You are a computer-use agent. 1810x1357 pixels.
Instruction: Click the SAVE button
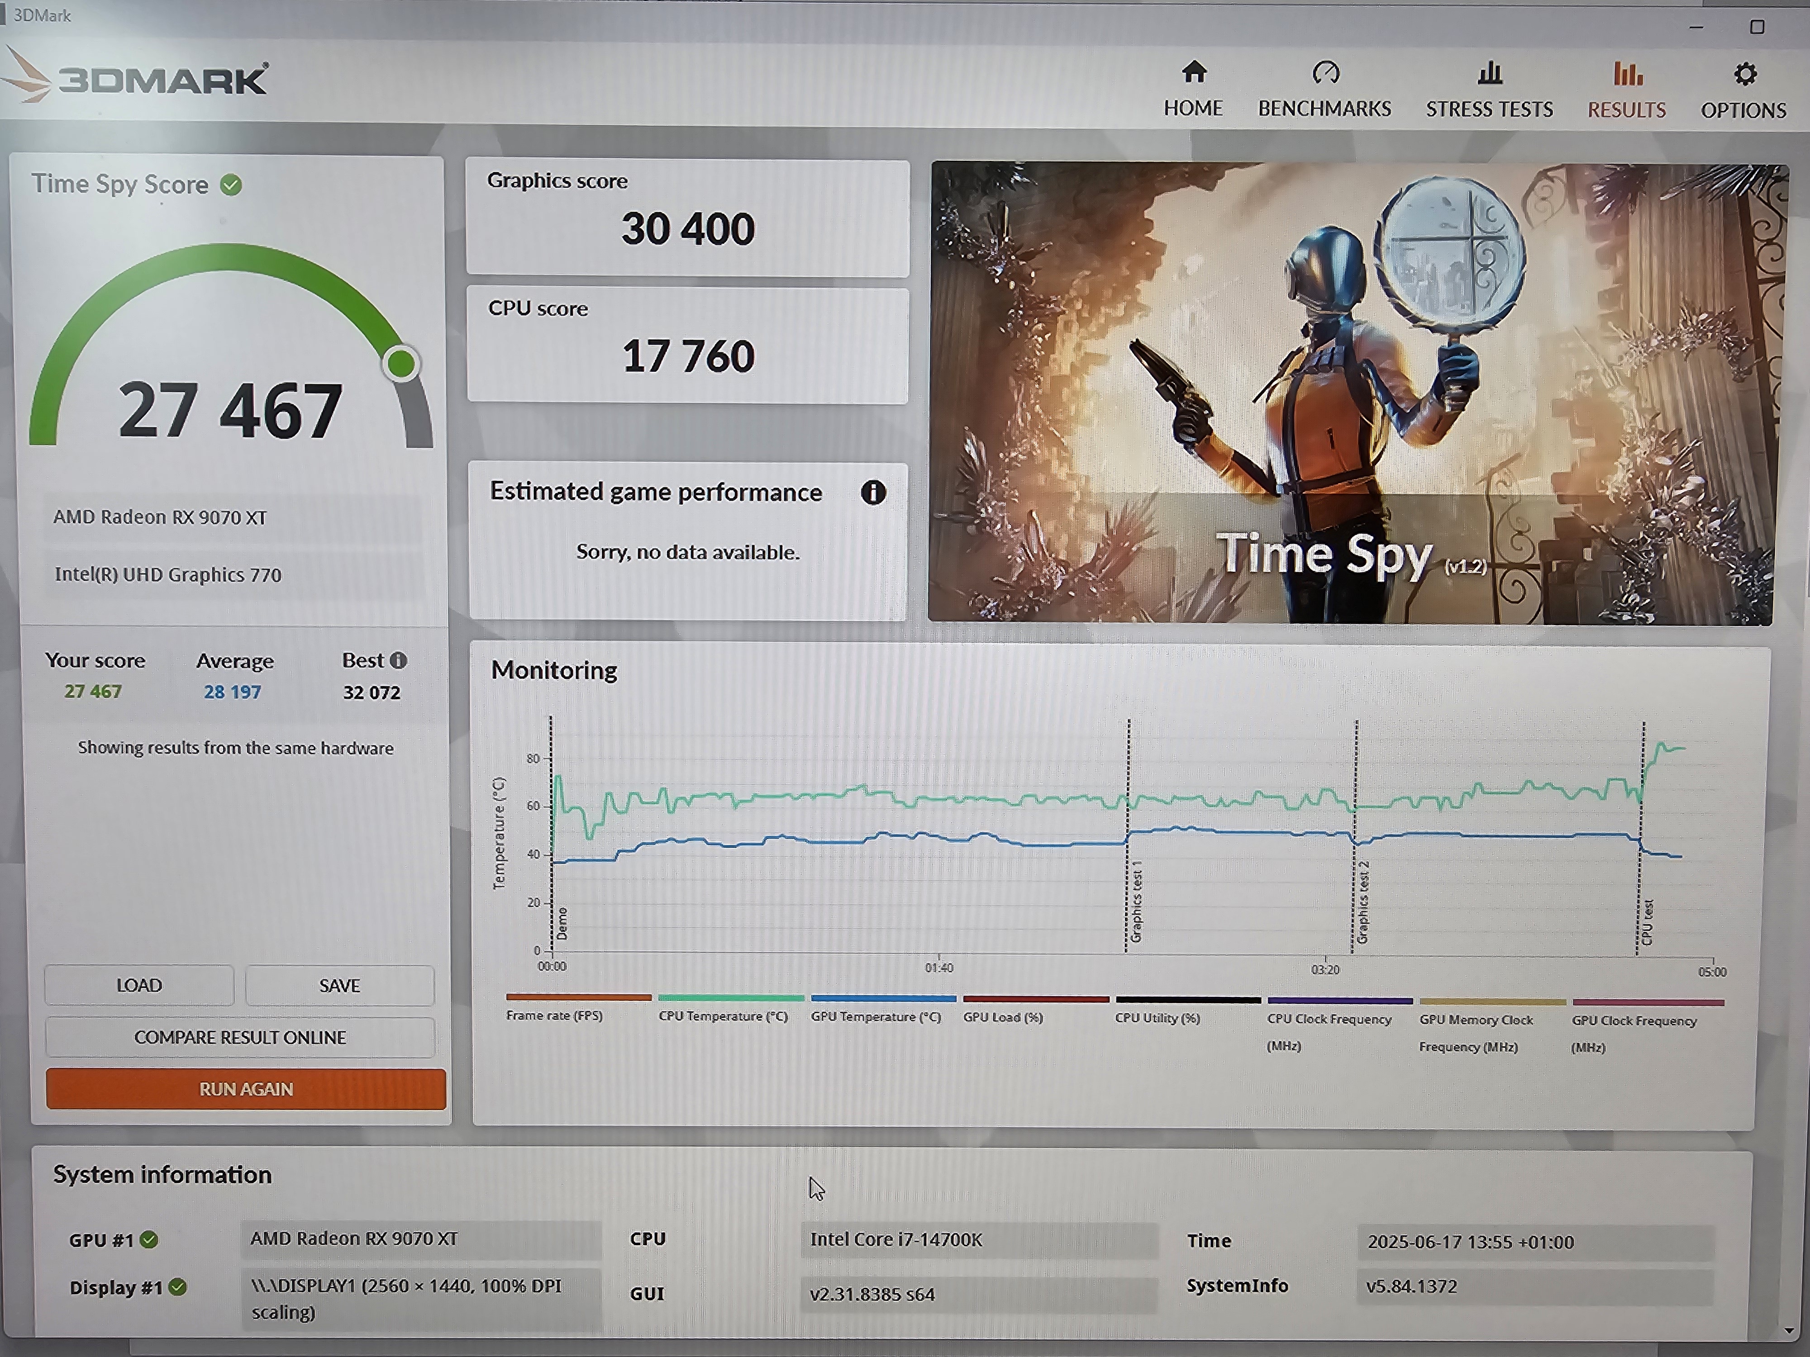339,986
